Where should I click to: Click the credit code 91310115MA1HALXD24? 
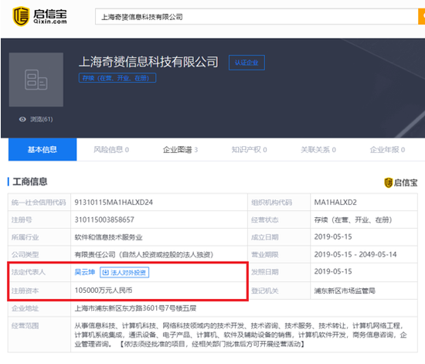point(114,202)
